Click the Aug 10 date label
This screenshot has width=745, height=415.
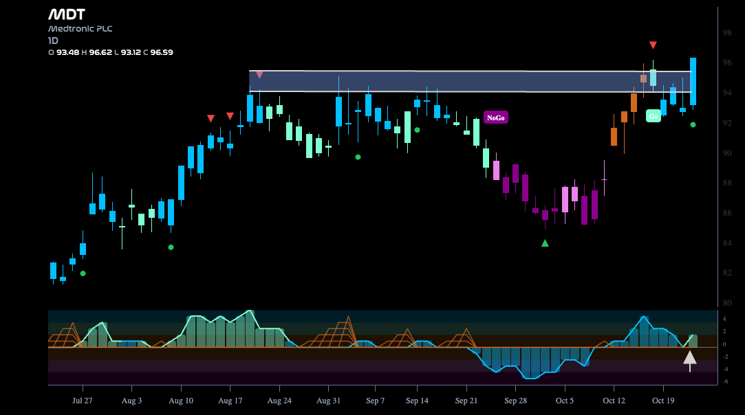pyautogui.click(x=181, y=401)
